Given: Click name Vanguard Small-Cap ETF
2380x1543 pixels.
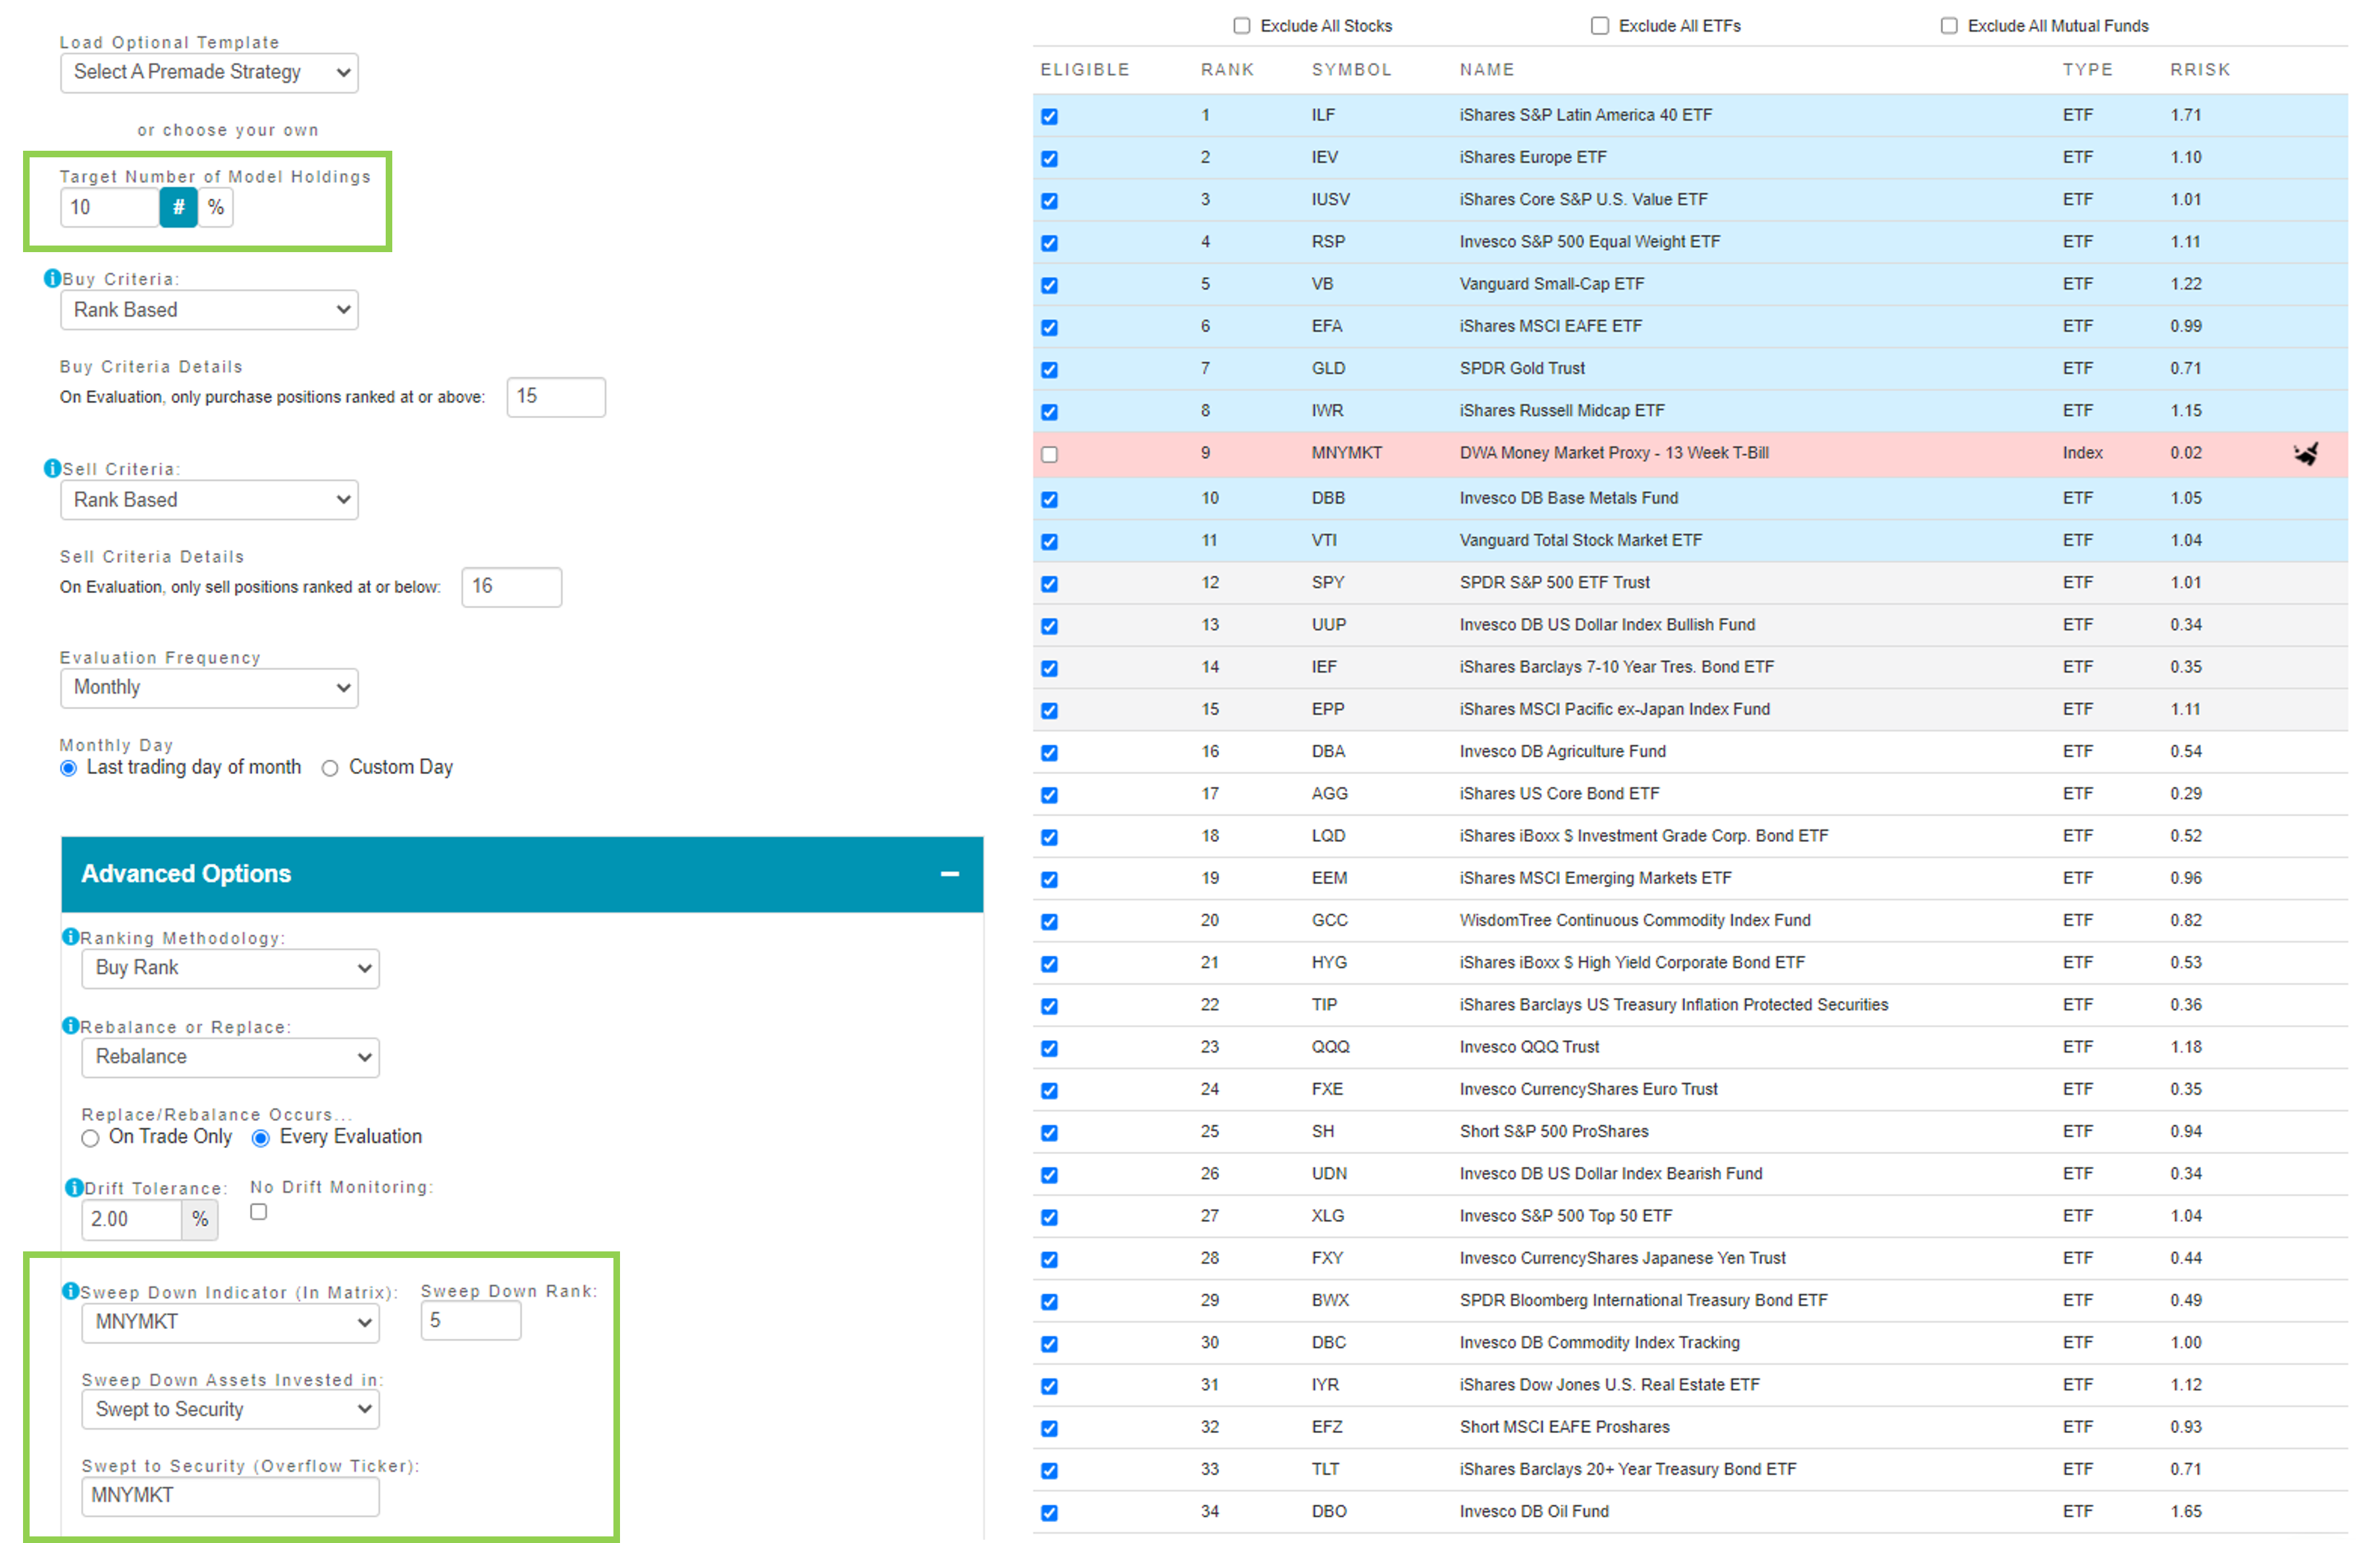Looking at the screenshot, I should [x=1552, y=284].
